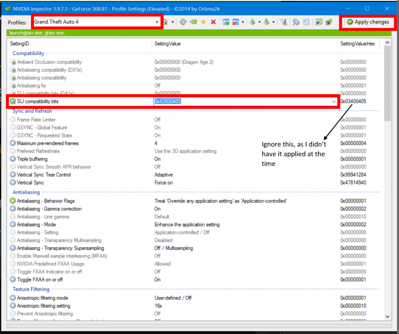
Task: Click the last toolbar icon with green arrow
Action: click(329, 22)
